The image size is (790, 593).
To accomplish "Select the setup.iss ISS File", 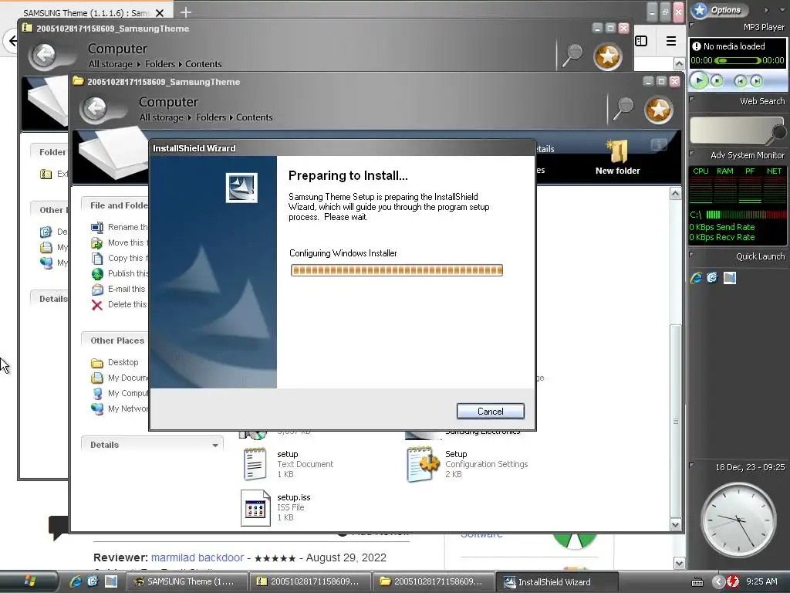I will point(275,508).
